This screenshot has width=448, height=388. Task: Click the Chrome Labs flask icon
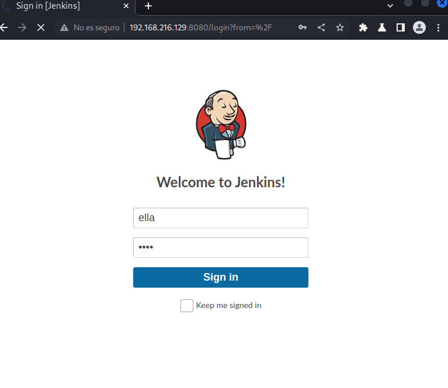(382, 27)
